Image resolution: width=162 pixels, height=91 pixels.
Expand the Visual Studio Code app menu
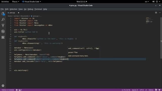pos(31,2)
